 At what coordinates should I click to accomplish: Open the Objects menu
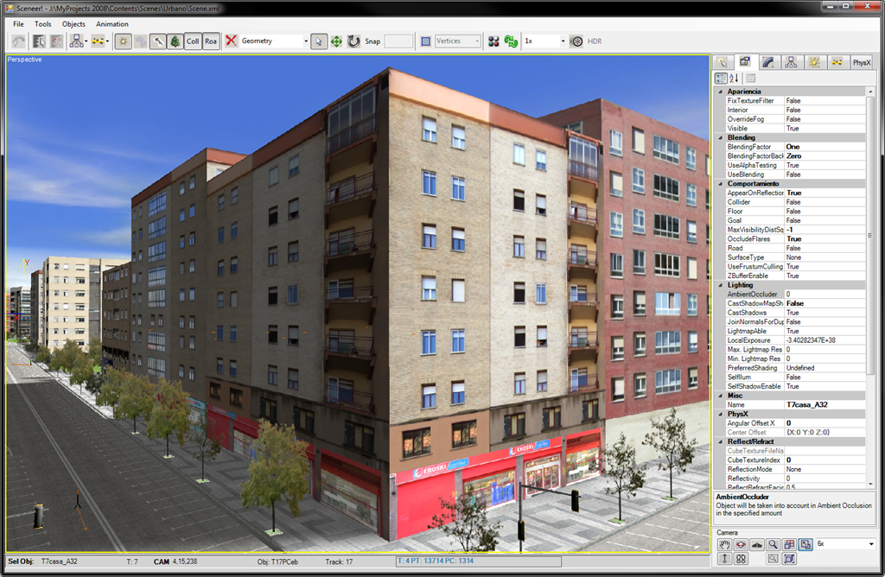73,24
